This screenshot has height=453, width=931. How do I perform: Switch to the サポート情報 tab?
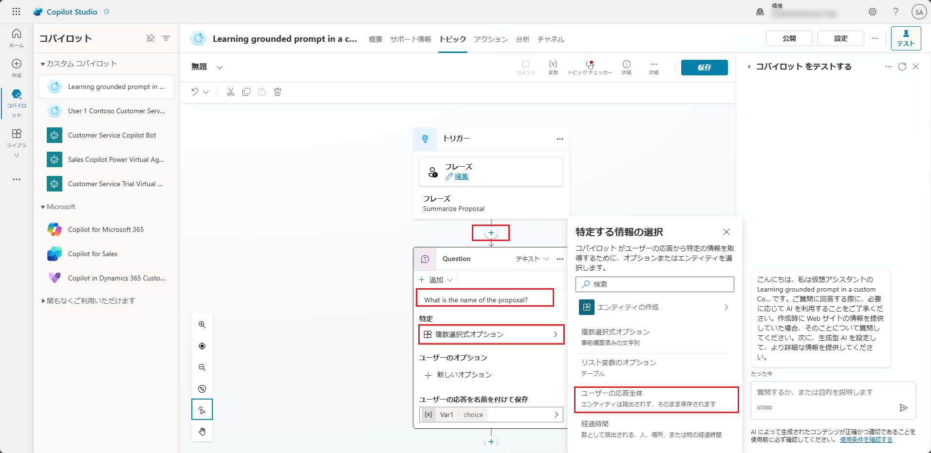(x=410, y=39)
